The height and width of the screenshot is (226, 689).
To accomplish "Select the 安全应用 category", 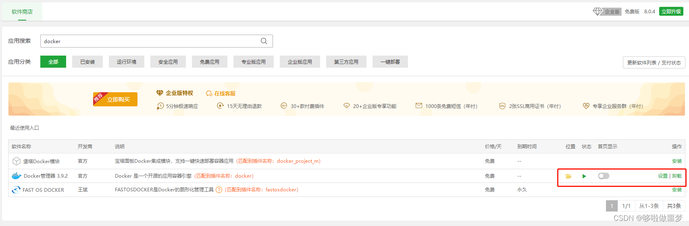I will tap(168, 62).
